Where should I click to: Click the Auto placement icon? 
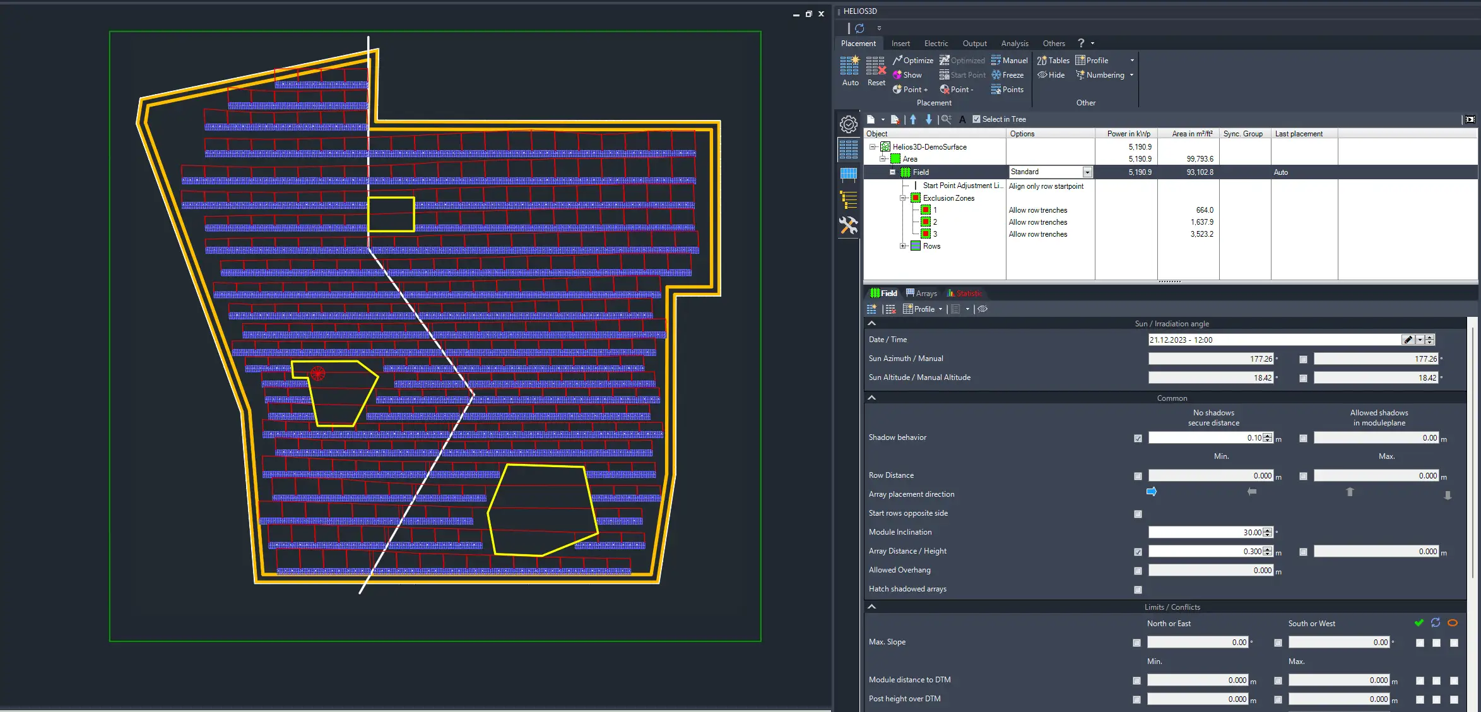[849, 66]
